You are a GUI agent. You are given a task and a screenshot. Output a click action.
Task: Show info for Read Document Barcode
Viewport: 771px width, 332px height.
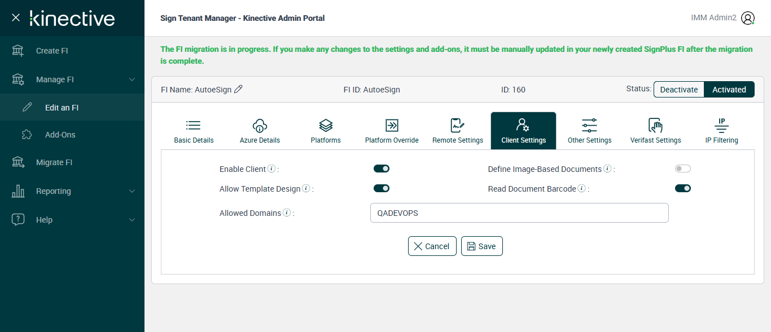point(581,188)
